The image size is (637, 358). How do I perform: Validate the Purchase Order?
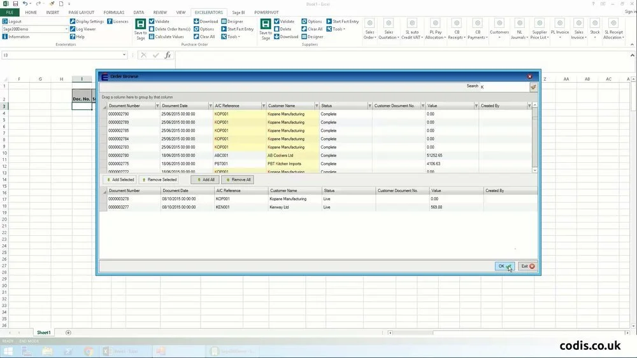click(159, 22)
